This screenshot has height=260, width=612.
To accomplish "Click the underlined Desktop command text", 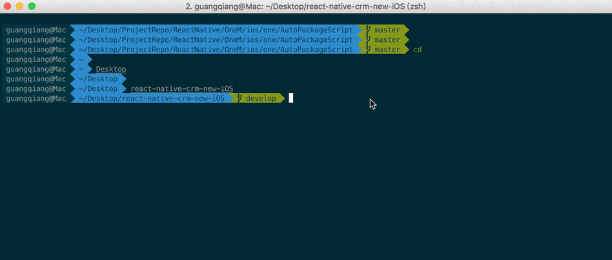I will click(111, 70).
